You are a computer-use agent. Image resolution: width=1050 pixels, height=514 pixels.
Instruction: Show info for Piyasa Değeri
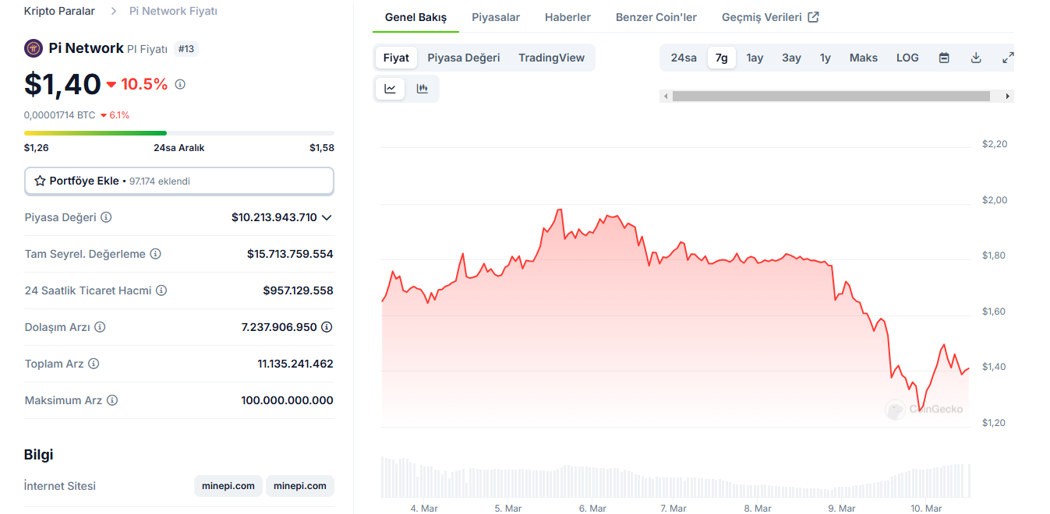(x=106, y=217)
